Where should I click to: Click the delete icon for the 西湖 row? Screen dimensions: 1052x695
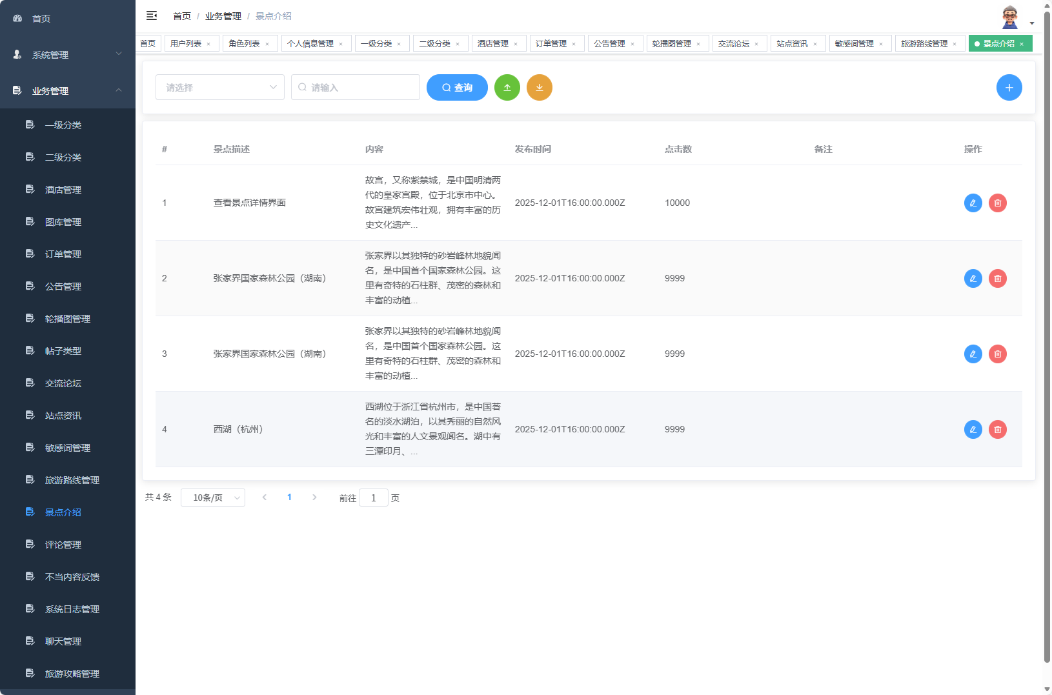pyautogui.click(x=998, y=429)
